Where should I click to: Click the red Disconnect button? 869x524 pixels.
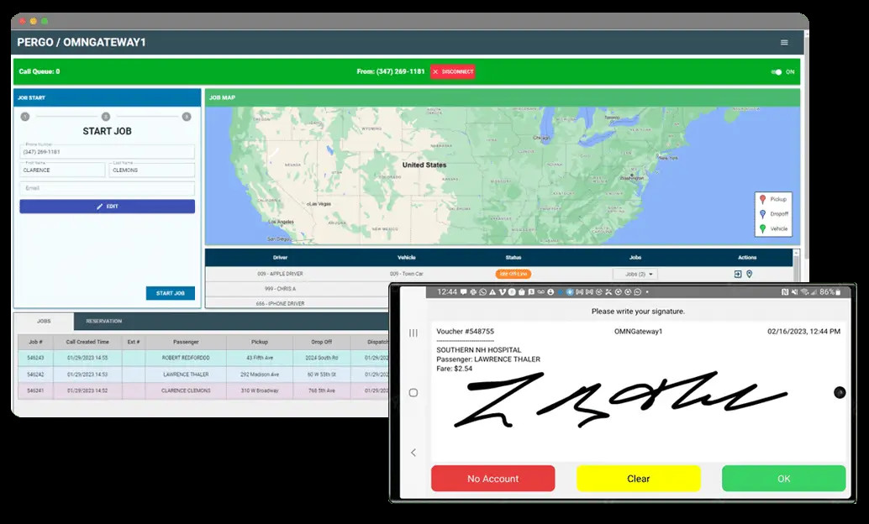pos(453,72)
